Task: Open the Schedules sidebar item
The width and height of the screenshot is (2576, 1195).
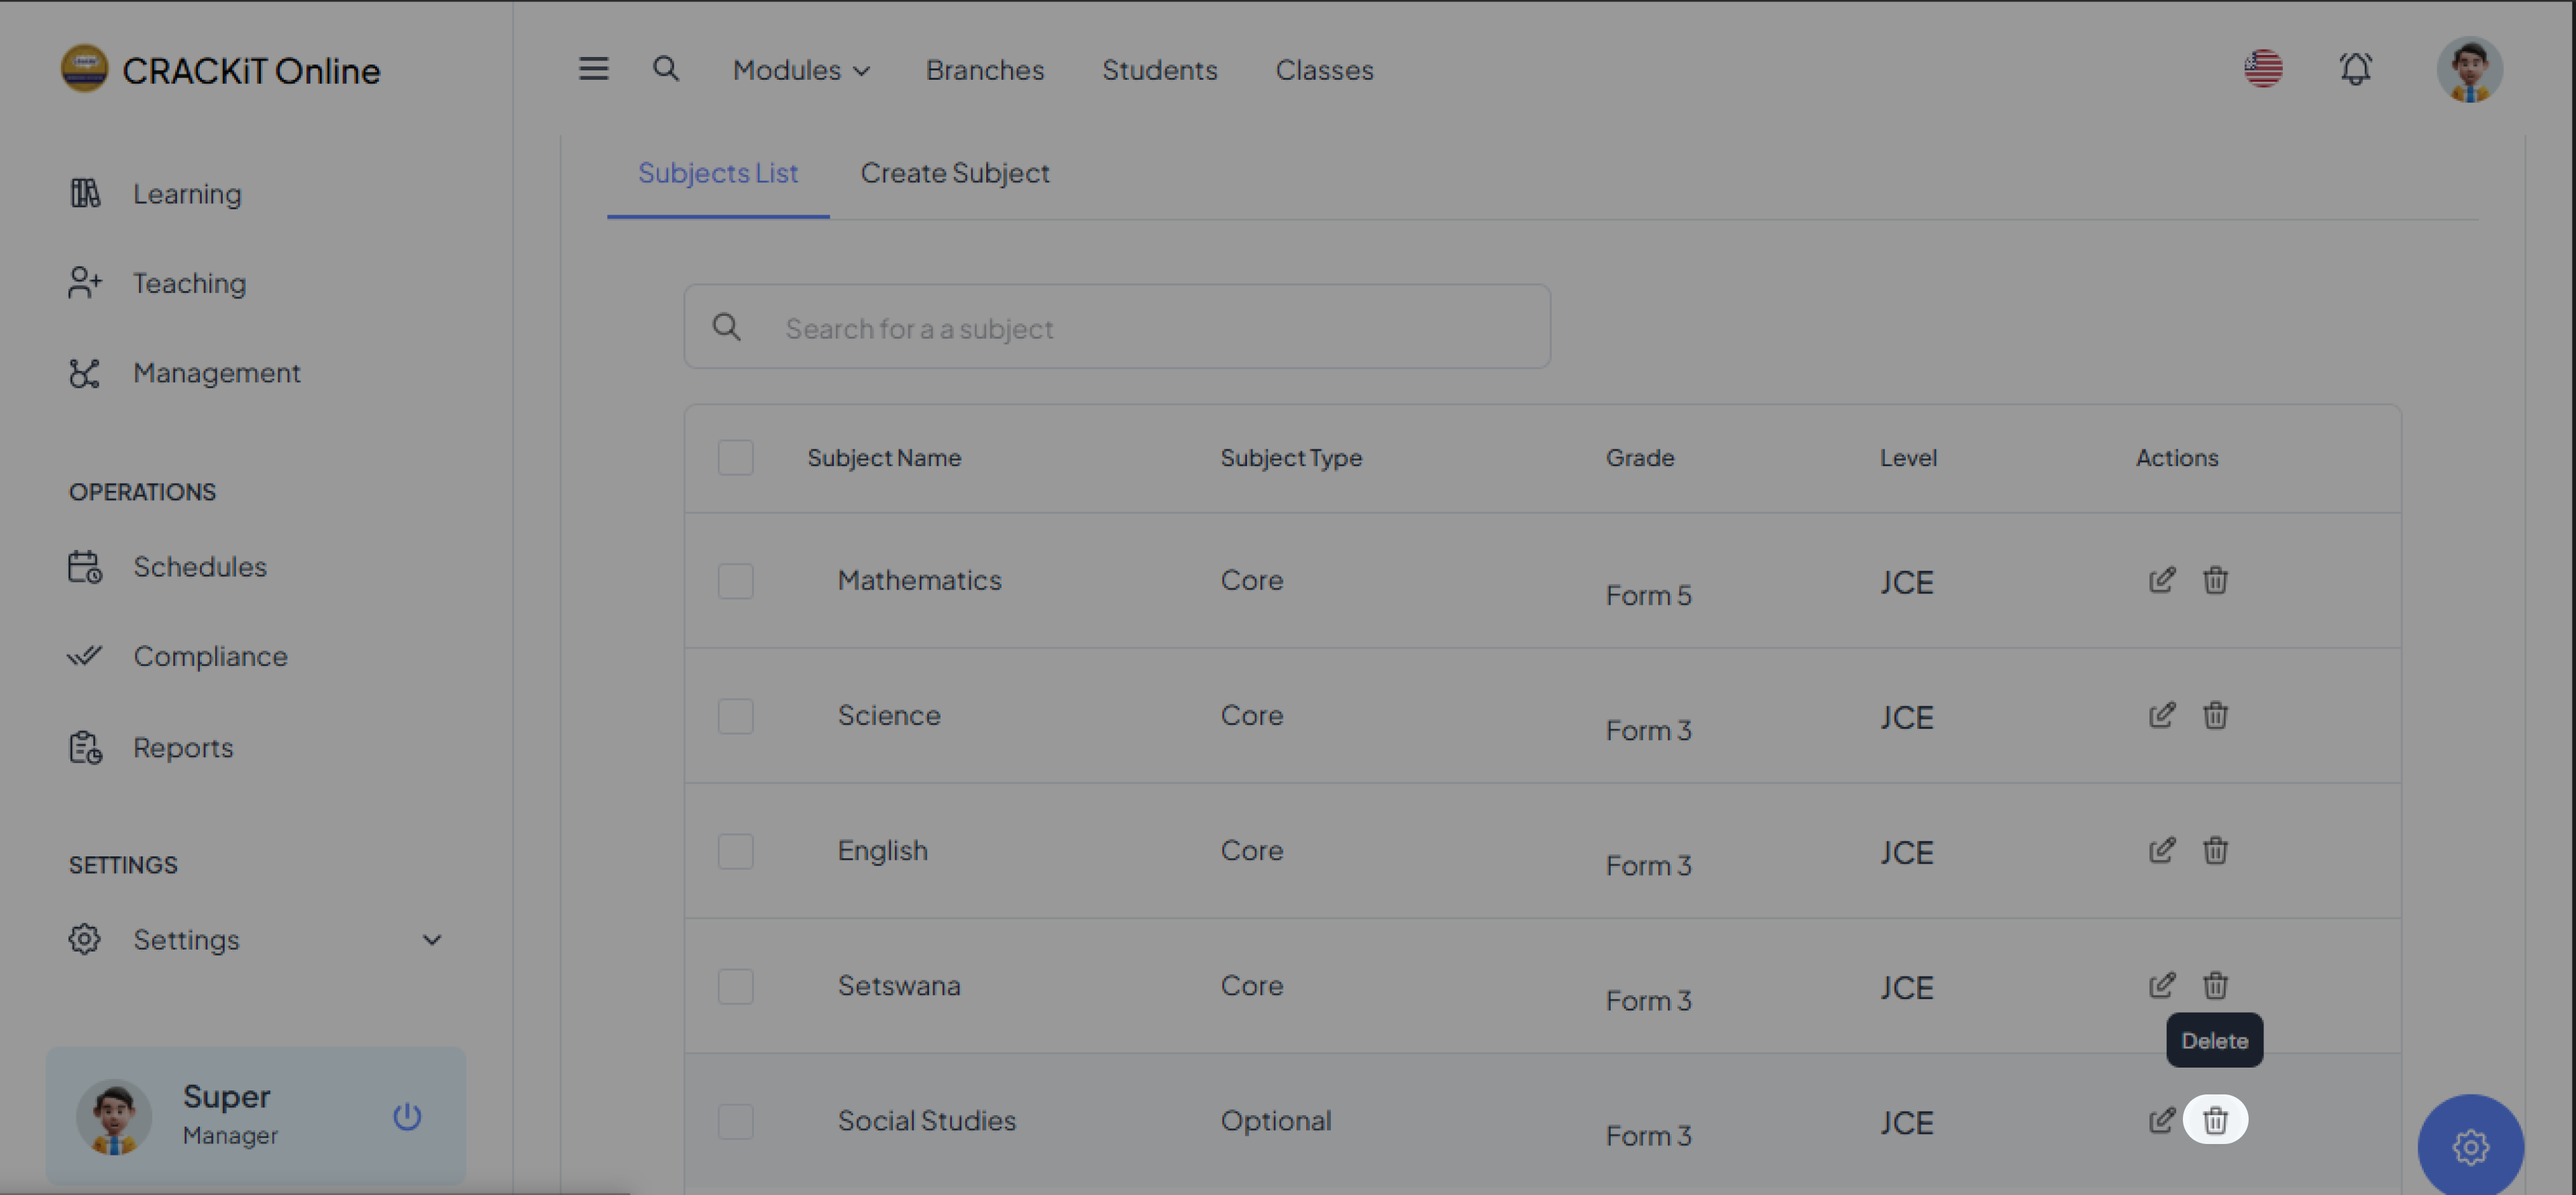Action: click(x=199, y=567)
